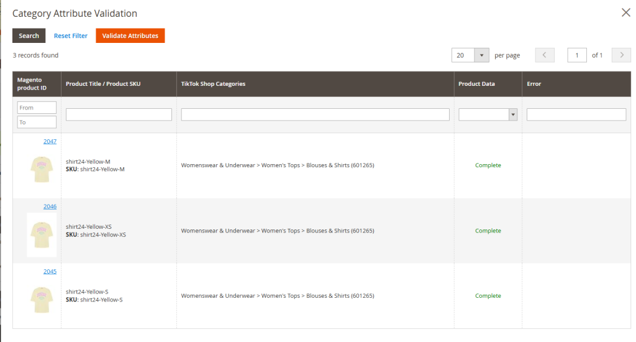
Task: Click the shirt24-Yellow-XS product thumbnail
Action: (42, 234)
